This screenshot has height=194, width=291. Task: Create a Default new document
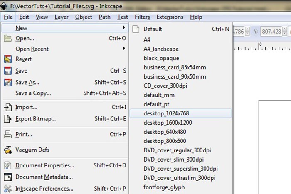(153, 29)
